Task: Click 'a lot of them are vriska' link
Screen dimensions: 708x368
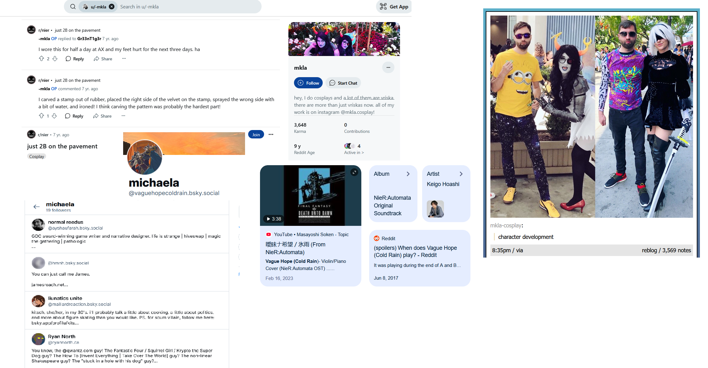Action: click(x=368, y=98)
